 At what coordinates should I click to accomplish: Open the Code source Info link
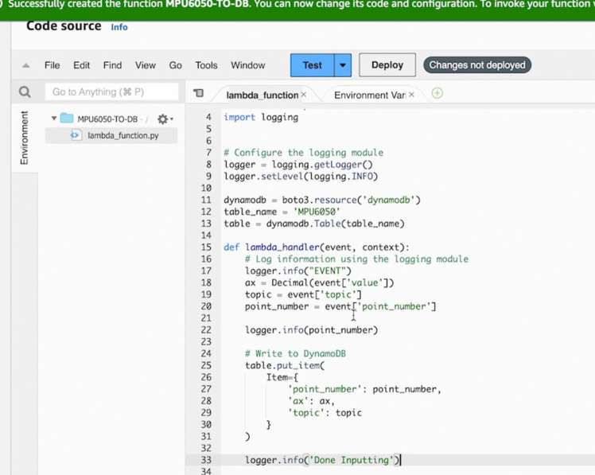click(119, 27)
